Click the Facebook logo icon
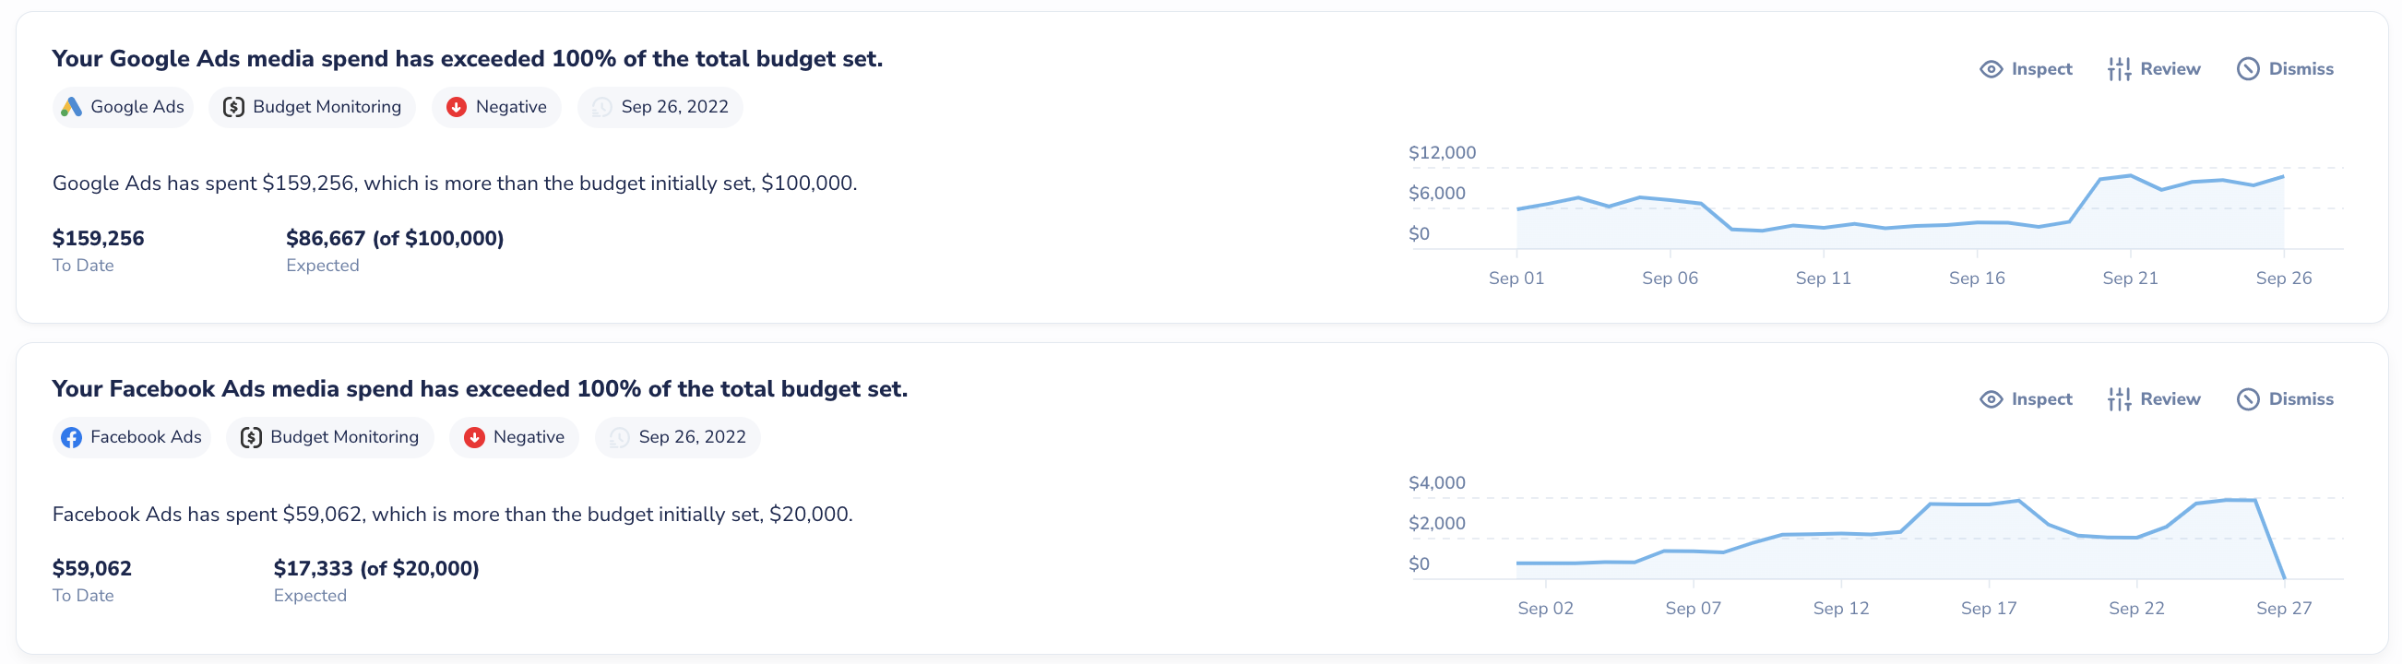The height and width of the screenshot is (664, 2402). (71, 437)
